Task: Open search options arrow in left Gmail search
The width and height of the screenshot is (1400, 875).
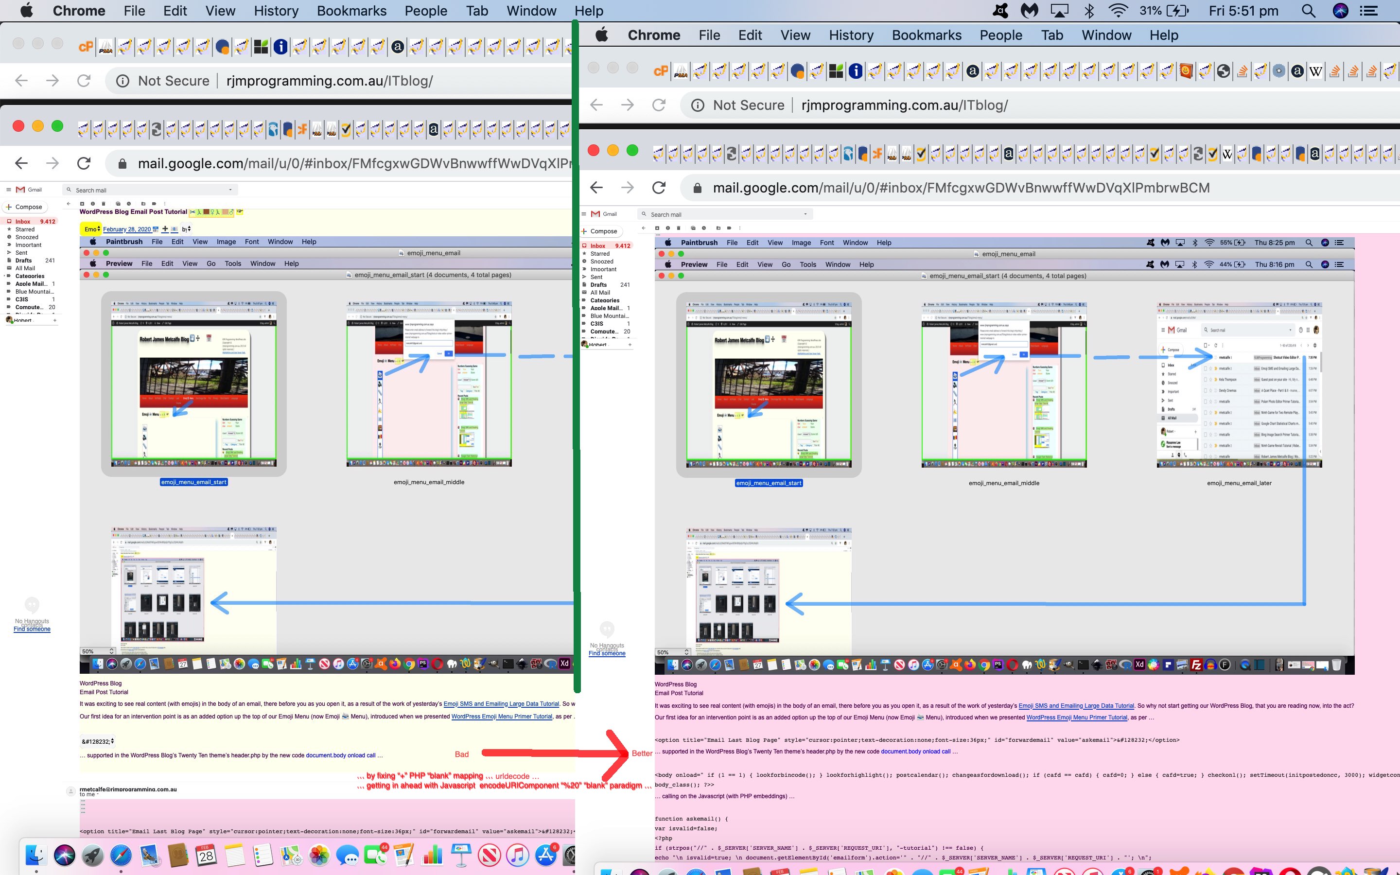Action: (230, 190)
